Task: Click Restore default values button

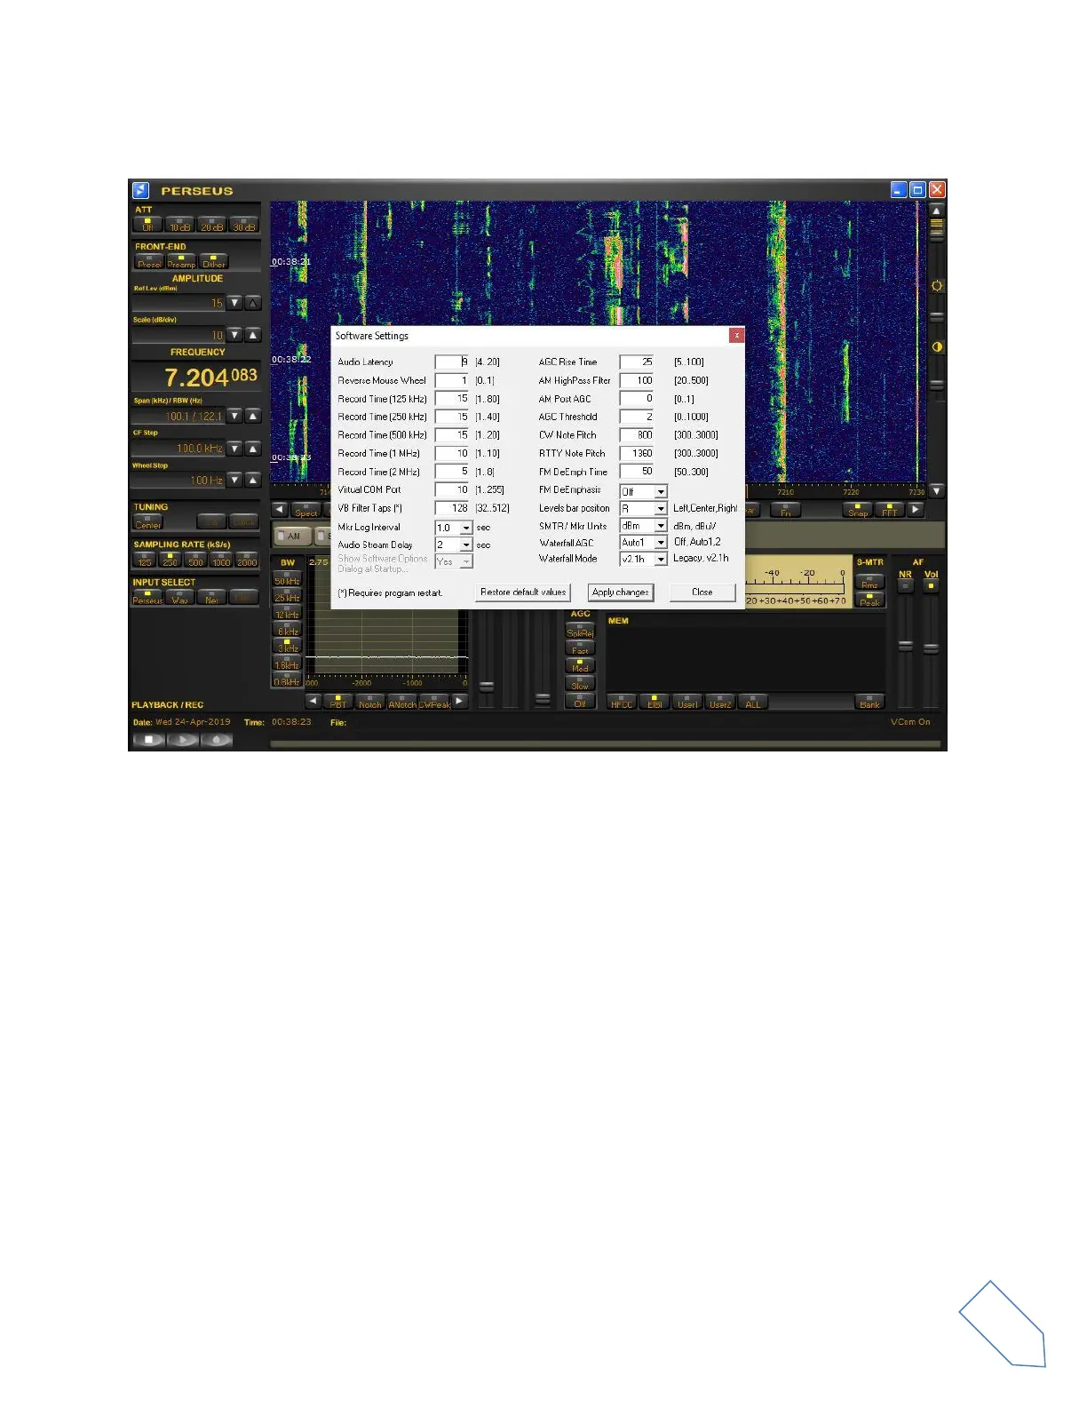Action: coord(523,592)
